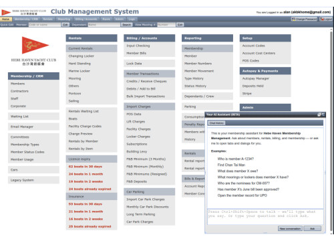The image size is (334, 241).
Task: Open Marine Locker rentals
Action: click(79, 71)
